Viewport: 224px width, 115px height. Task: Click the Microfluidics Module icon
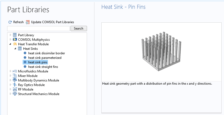point(15,71)
